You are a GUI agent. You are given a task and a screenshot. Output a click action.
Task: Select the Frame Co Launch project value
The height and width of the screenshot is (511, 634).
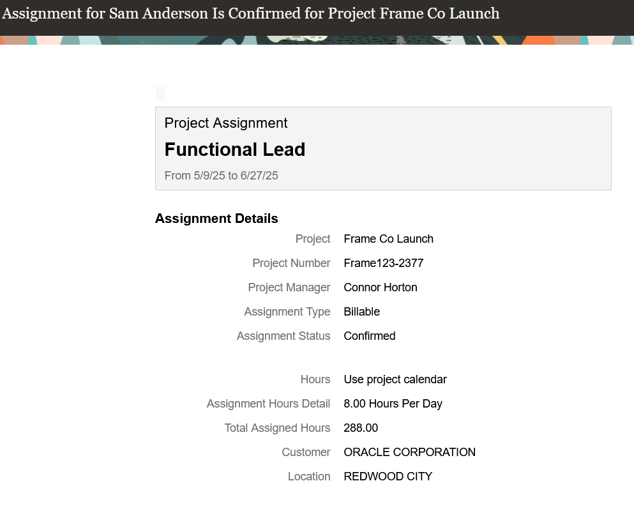(x=388, y=239)
